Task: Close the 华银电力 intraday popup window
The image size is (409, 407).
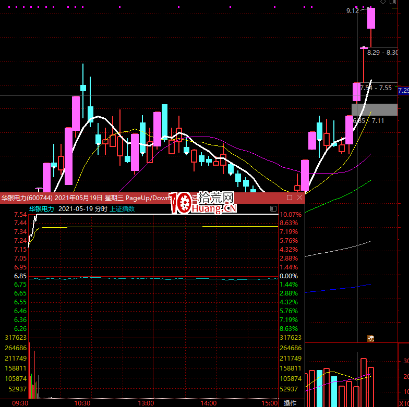Action: pos(299,198)
